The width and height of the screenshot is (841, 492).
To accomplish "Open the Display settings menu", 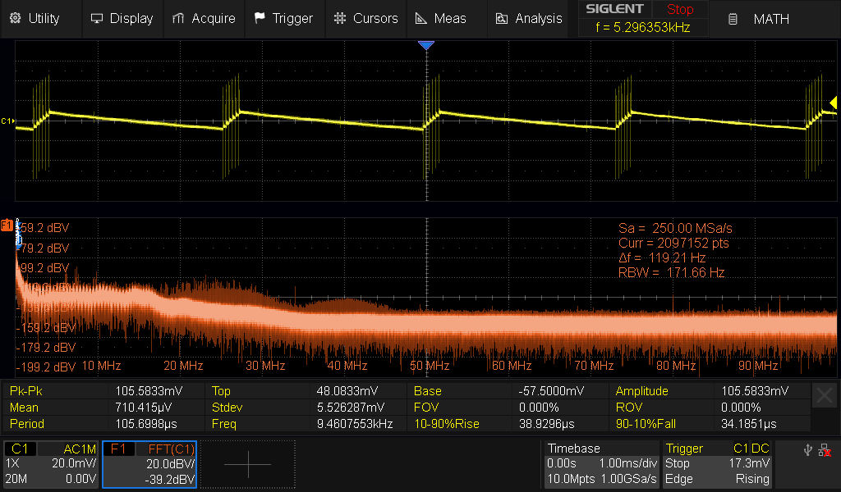I will [x=122, y=18].
